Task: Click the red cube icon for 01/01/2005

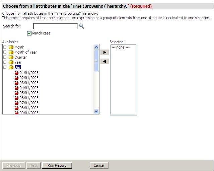Action: [x=16, y=73]
